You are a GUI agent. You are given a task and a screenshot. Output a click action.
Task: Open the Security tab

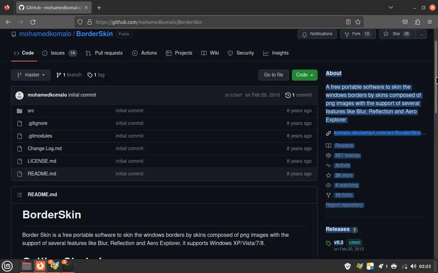(x=241, y=53)
